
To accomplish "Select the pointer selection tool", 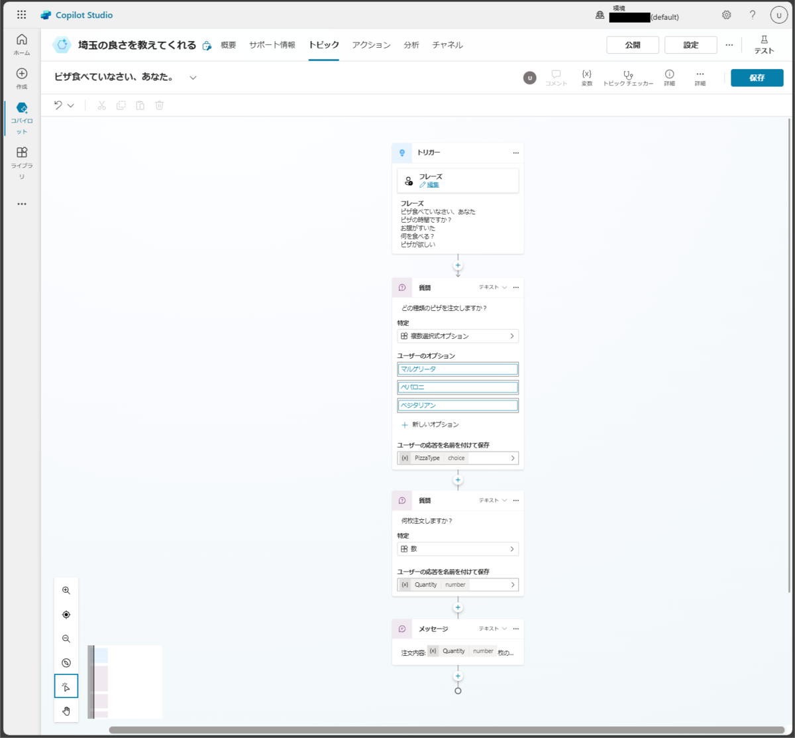I will [x=66, y=686].
